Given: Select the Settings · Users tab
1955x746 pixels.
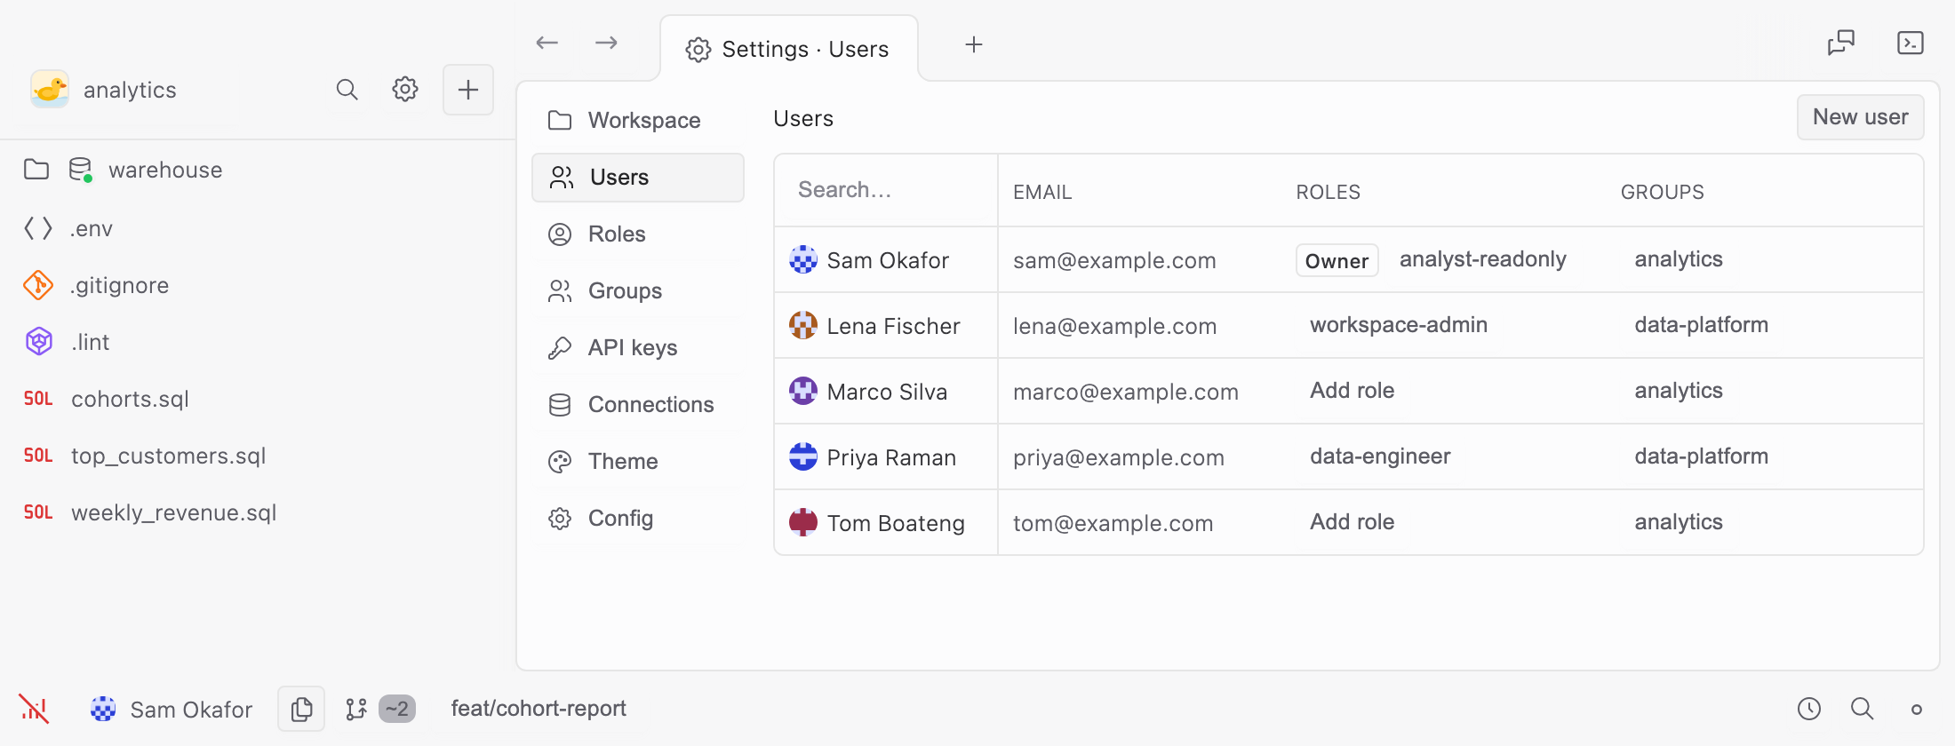Looking at the screenshot, I should tap(789, 49).
